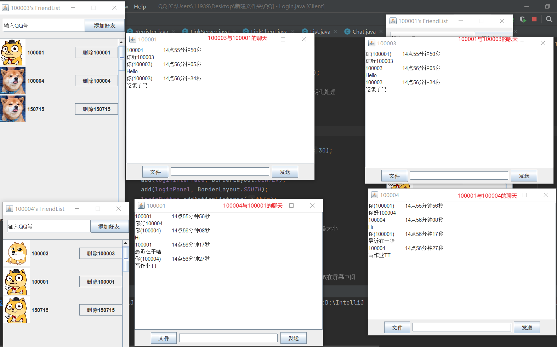Switch to Chat.java editor tab

[364, 31]
